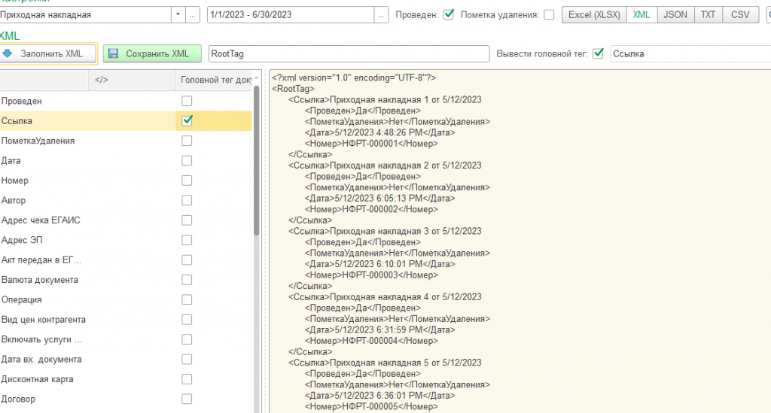Click the </> tag column header
This screenshot has width=771, height=413.
coord(102,80)
